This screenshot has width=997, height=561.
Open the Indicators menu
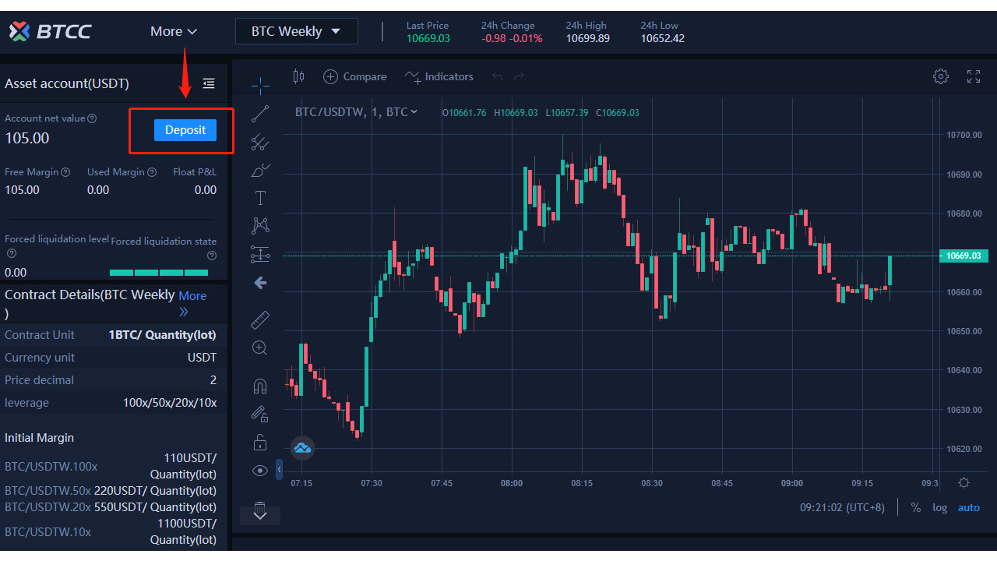pos(439,76)
